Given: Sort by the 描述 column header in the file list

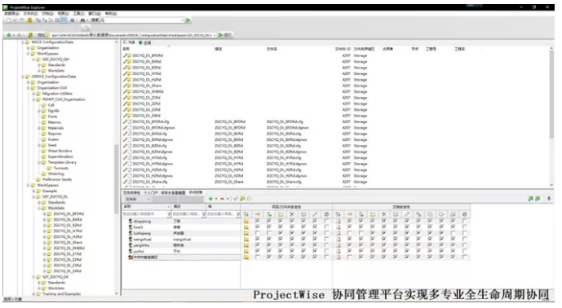Looking at the screenshot, I should click(219, 49).
